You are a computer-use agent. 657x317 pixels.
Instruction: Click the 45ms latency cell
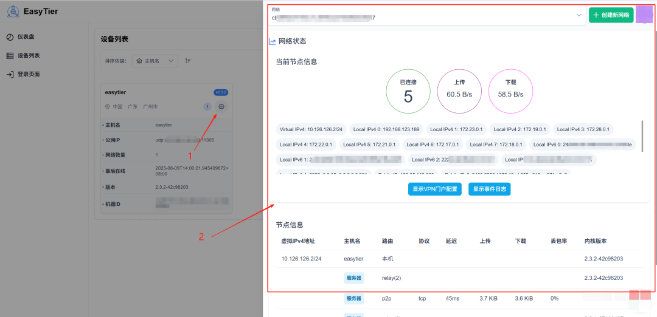[452, 299]
